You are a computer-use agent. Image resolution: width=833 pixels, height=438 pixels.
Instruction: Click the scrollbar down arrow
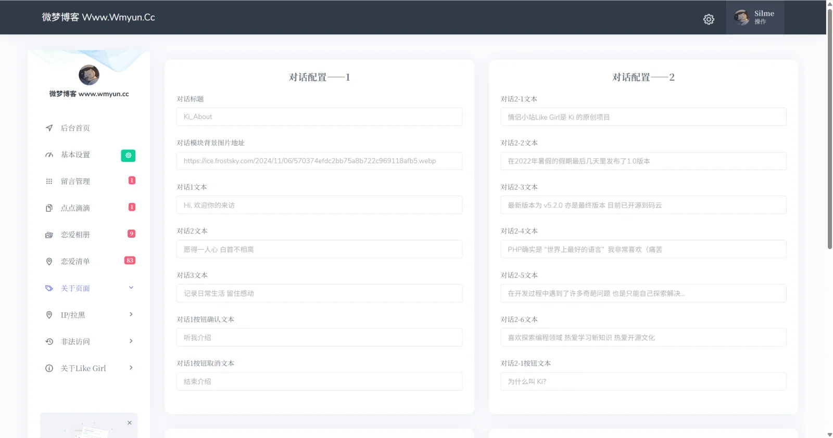click(x=829, y=434)
